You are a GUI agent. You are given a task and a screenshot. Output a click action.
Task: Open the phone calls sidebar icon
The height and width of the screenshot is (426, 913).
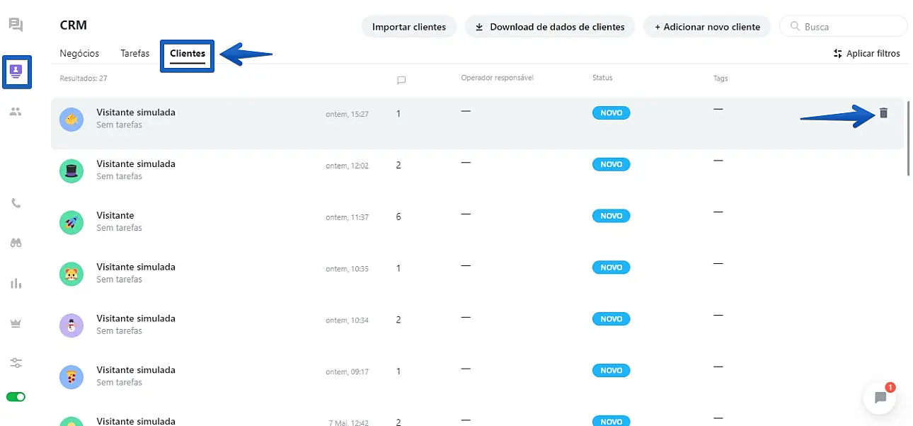click(x=16, y=203)
